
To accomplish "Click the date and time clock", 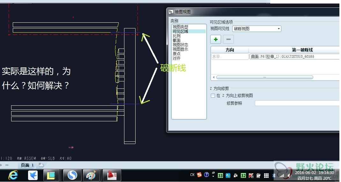I will pyautogui.click(x=314, y=175).
